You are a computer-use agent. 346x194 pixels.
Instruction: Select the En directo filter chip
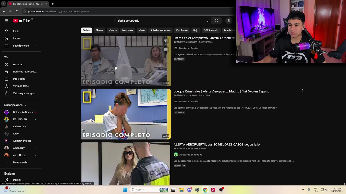click(182, 30)
